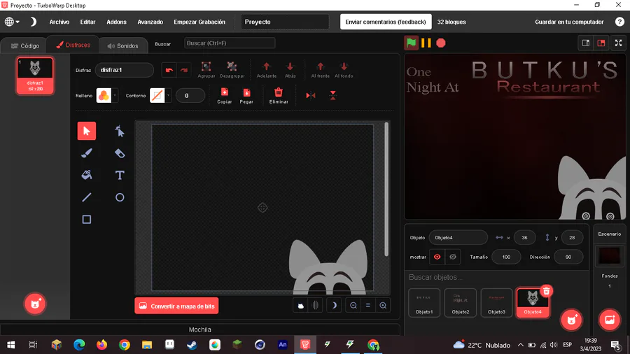Switch to large stage layout
The height and width of the screenshot is (354, 630).
click(x=601, y=43)
